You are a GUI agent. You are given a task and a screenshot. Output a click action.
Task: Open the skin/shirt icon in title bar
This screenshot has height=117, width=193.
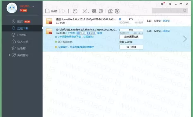coord(162,4)
